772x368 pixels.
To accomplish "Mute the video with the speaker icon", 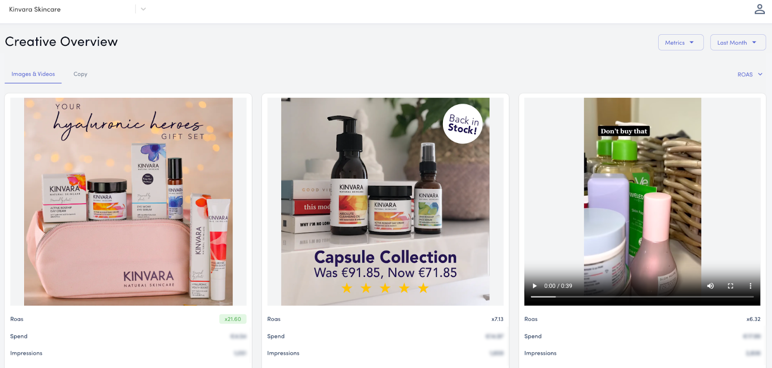I will [x=710, y=286].
